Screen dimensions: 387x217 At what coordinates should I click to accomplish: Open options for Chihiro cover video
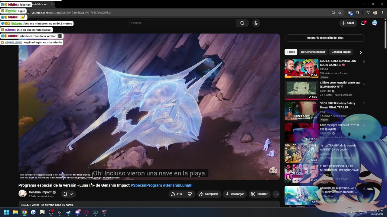click(x=364, y=83)
